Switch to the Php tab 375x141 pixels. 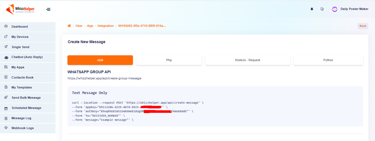pos(169,60)
